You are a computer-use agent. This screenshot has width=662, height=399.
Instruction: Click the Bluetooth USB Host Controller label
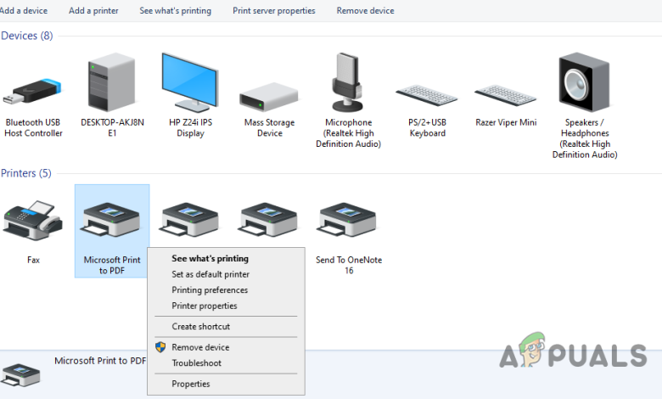tap(33, 128)
